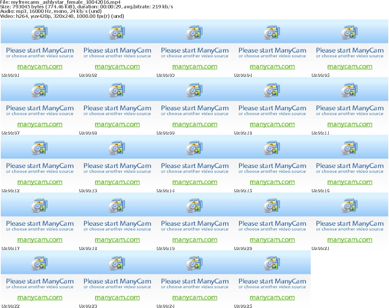The image size is (389, 308).
Task: Click manycam.com link in frame 00:00:22
Action: [x=40, y=298]
